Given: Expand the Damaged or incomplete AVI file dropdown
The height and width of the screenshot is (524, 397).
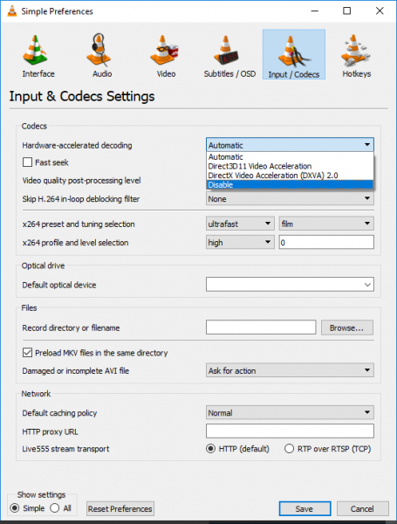Looking at the screenshot, I should click(290, 370).
